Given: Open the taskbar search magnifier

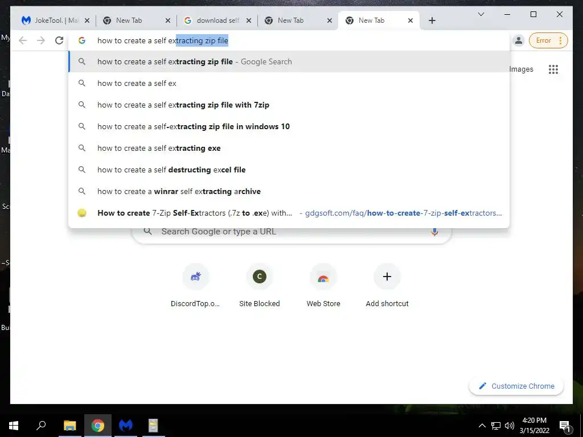Looking at the screenshot, I should pyautogui.click(x=41, y=426).
